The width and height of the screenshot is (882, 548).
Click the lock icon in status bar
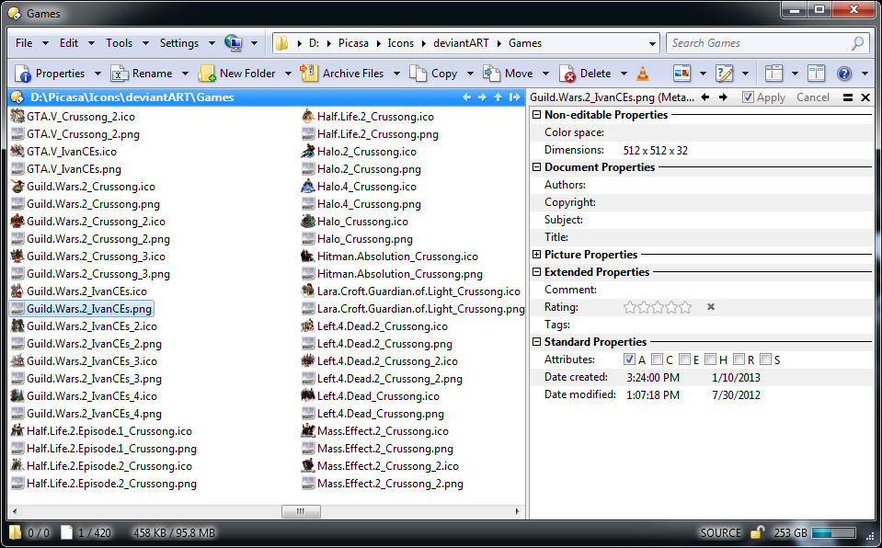click(x=757, y=531)
